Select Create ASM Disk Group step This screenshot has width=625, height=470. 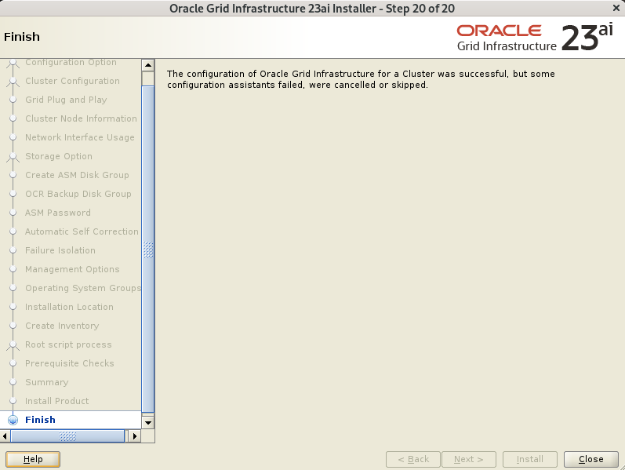[x=77, y=175]
